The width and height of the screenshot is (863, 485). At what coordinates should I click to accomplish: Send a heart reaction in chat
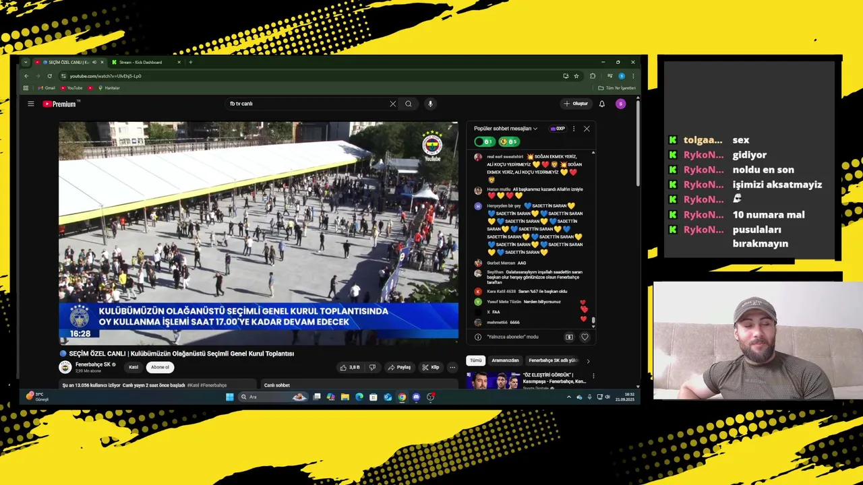tap(585, 337)
